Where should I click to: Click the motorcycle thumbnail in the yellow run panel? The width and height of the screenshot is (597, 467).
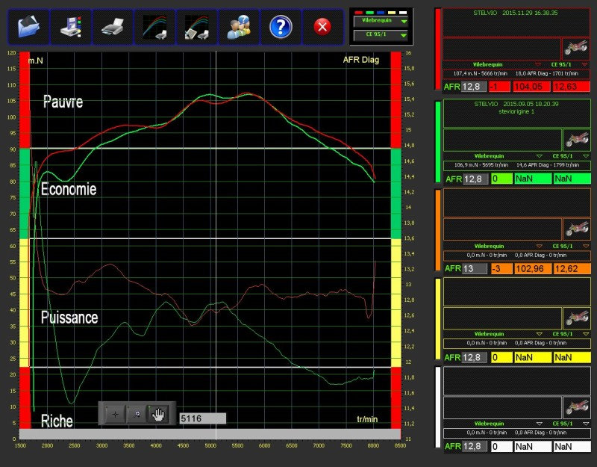tap(576, 318)
